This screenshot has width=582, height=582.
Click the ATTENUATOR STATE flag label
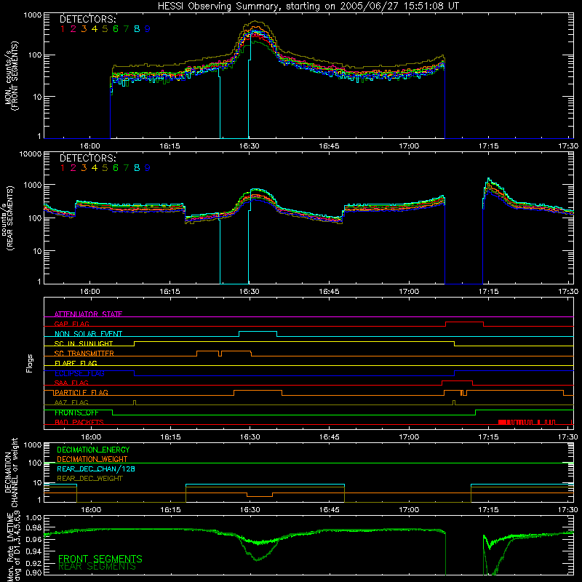(88, 314)
